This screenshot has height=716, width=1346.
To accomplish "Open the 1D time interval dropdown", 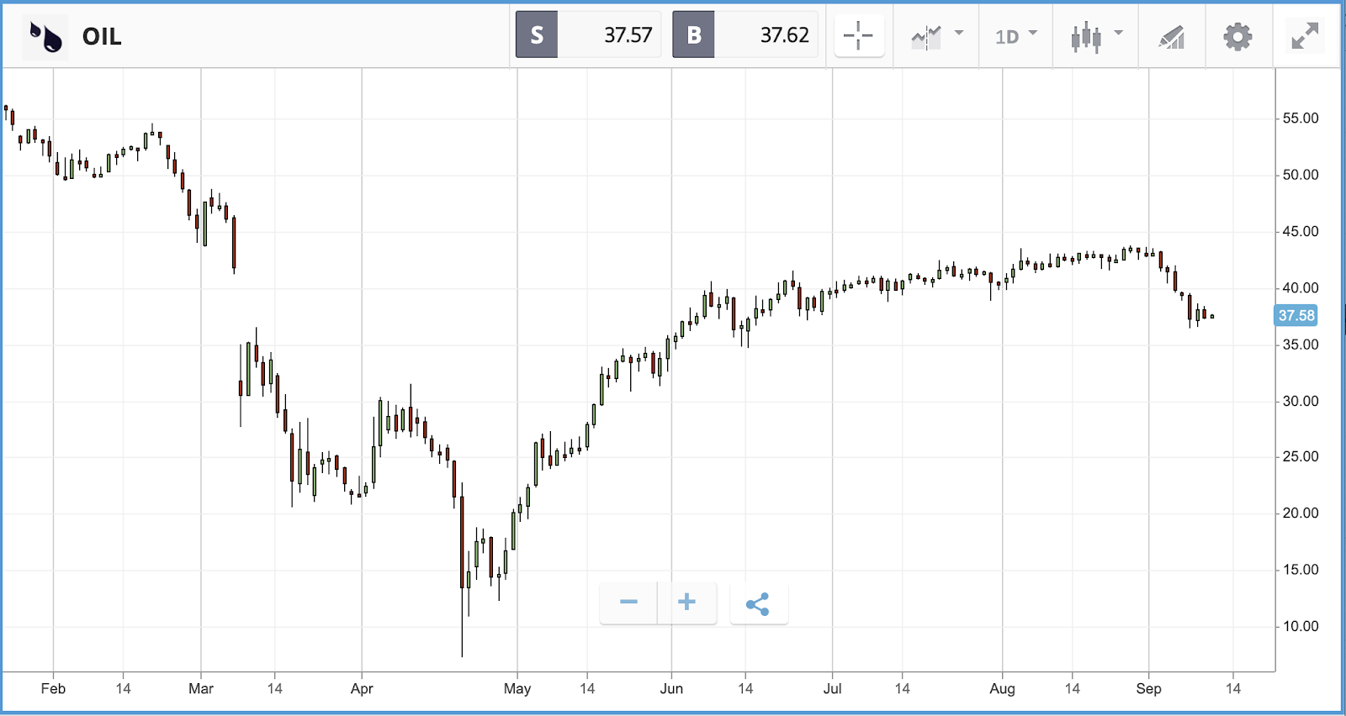I will [1016, 36].
